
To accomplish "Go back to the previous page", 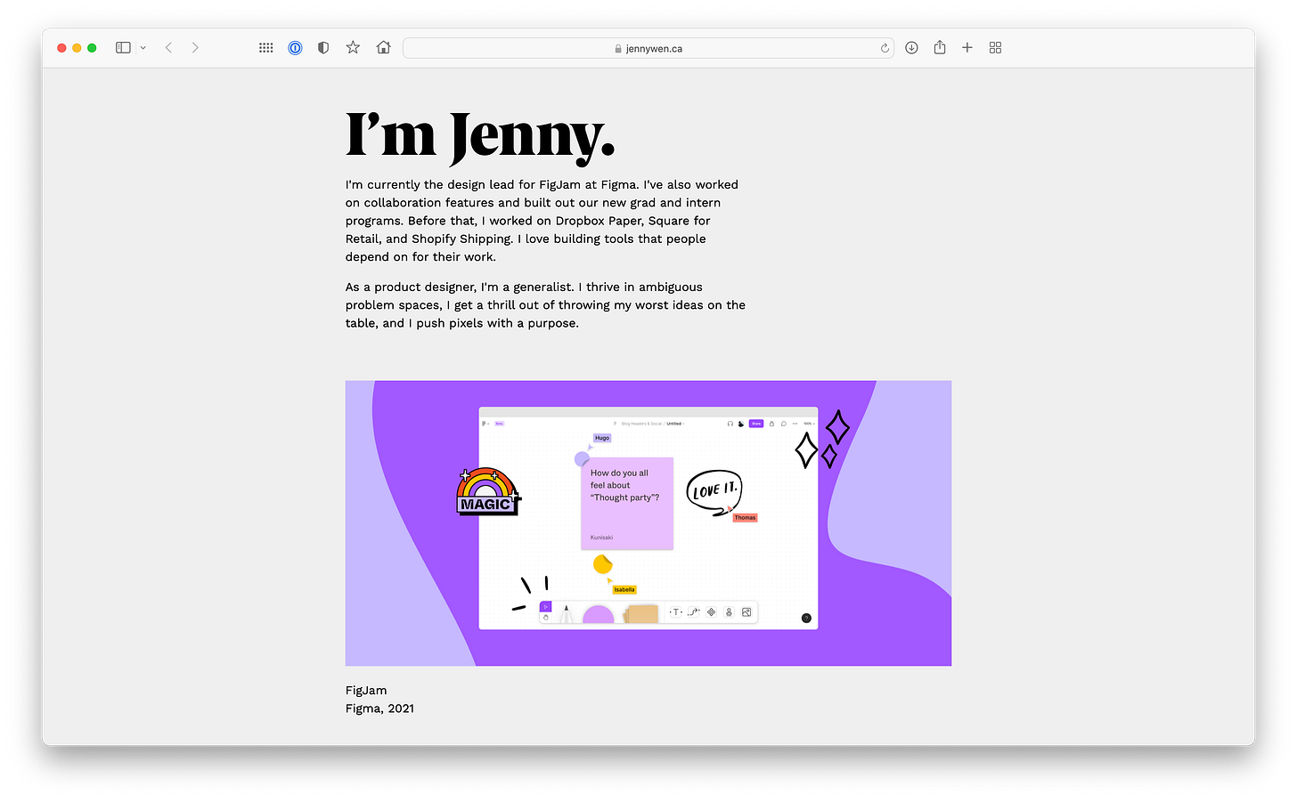I will pyautogui.click(x=168, y=48).
